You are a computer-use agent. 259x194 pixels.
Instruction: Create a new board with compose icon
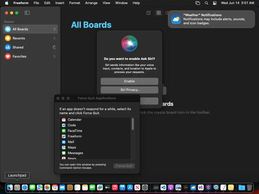click(x=148, y=13)
